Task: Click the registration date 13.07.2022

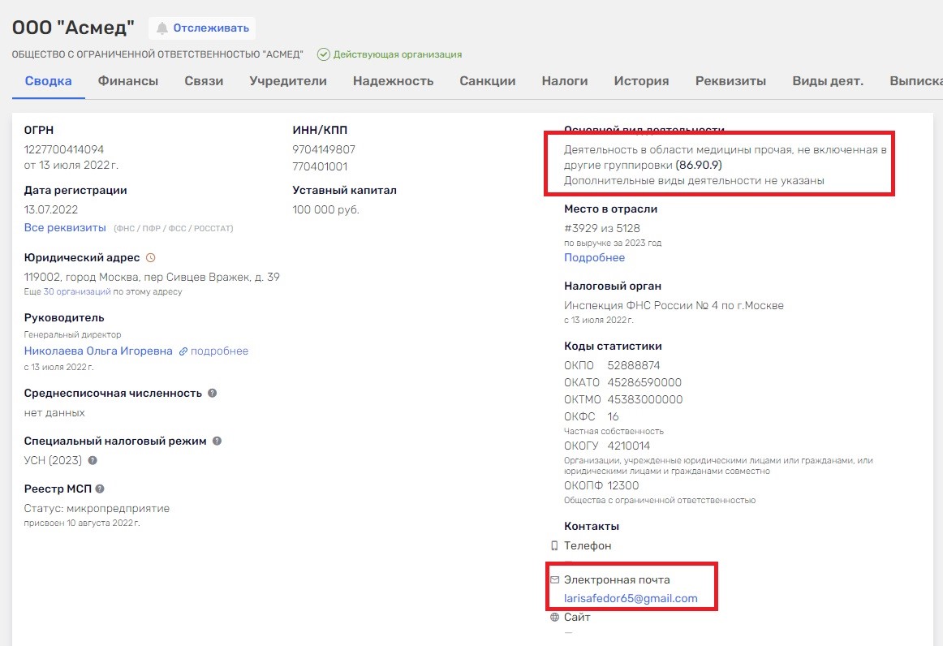Action: click(x=51, y=210)
